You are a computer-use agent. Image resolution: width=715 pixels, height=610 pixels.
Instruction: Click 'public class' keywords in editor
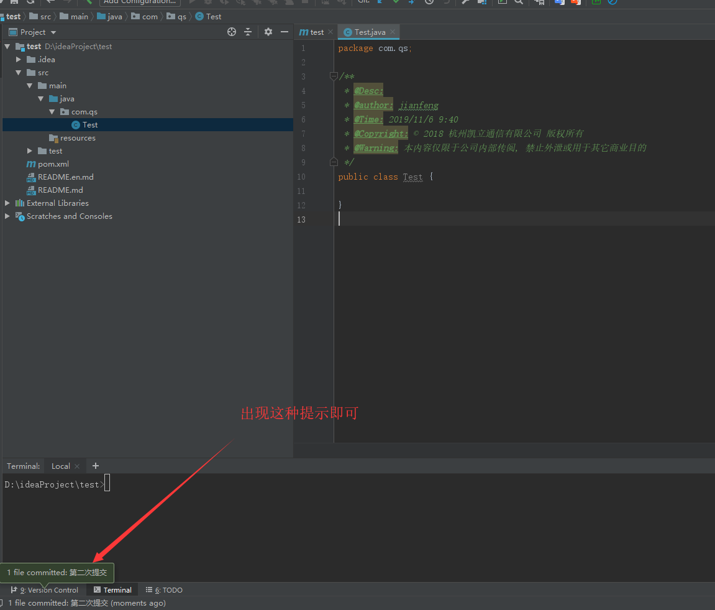point(368,177)
